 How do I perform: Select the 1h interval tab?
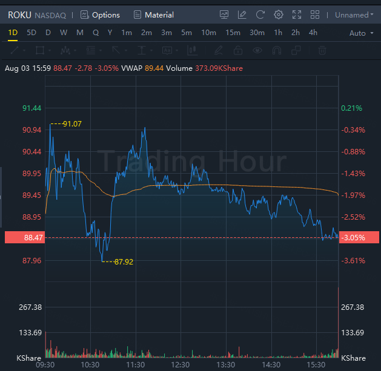(278, 33)
